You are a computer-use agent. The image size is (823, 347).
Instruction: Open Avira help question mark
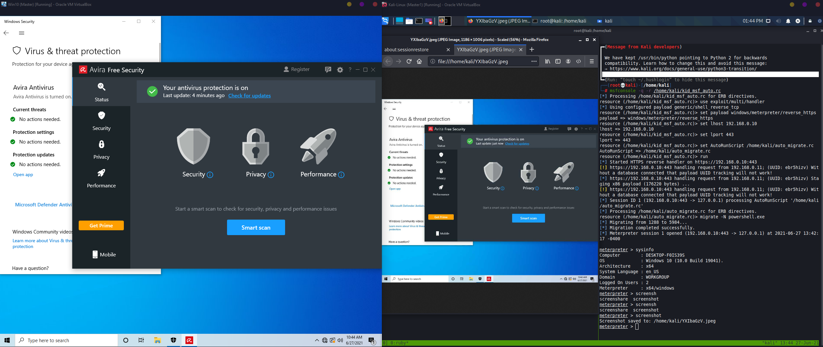click(x=350, y=69)
